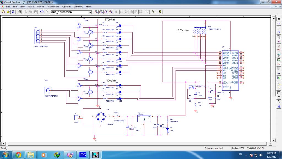Select the Place Part tool in palette
The width and height of the screenshot is (282, 159).
[279, 23]
